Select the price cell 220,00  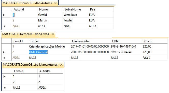155,46
